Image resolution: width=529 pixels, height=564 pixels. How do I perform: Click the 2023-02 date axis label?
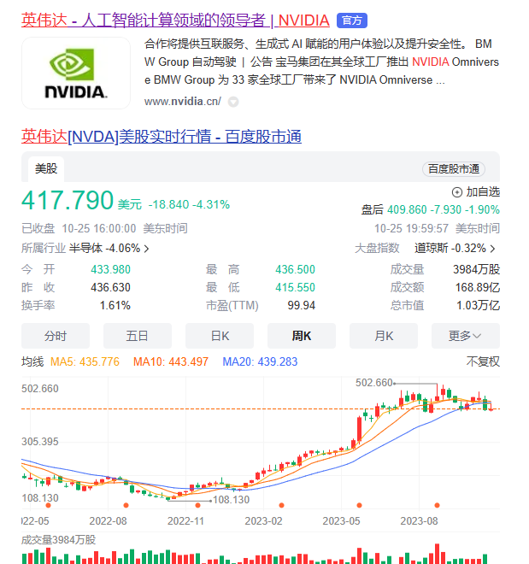click(x=263, y=521)
